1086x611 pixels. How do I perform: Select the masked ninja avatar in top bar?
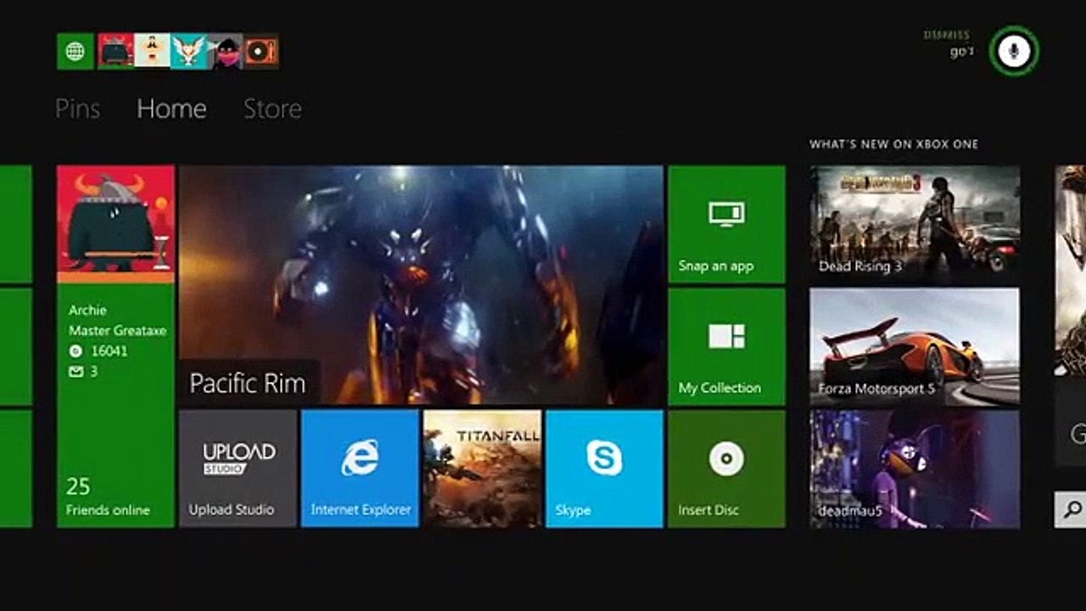pyautogui.click(x=225, y=52)
